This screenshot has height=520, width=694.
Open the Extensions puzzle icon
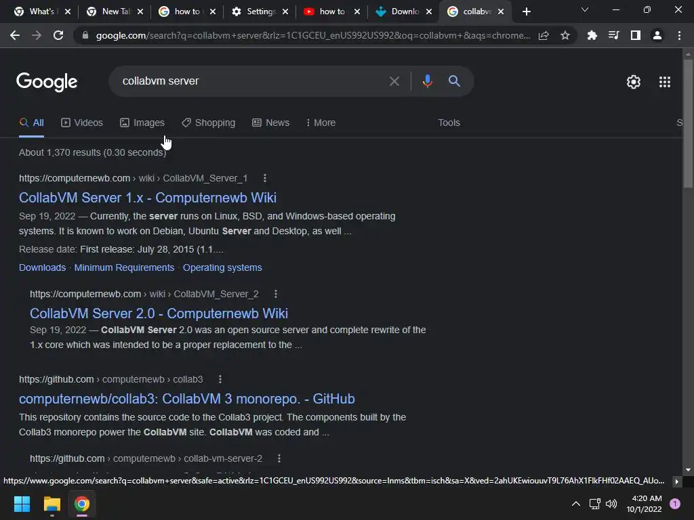click(592, 35)
